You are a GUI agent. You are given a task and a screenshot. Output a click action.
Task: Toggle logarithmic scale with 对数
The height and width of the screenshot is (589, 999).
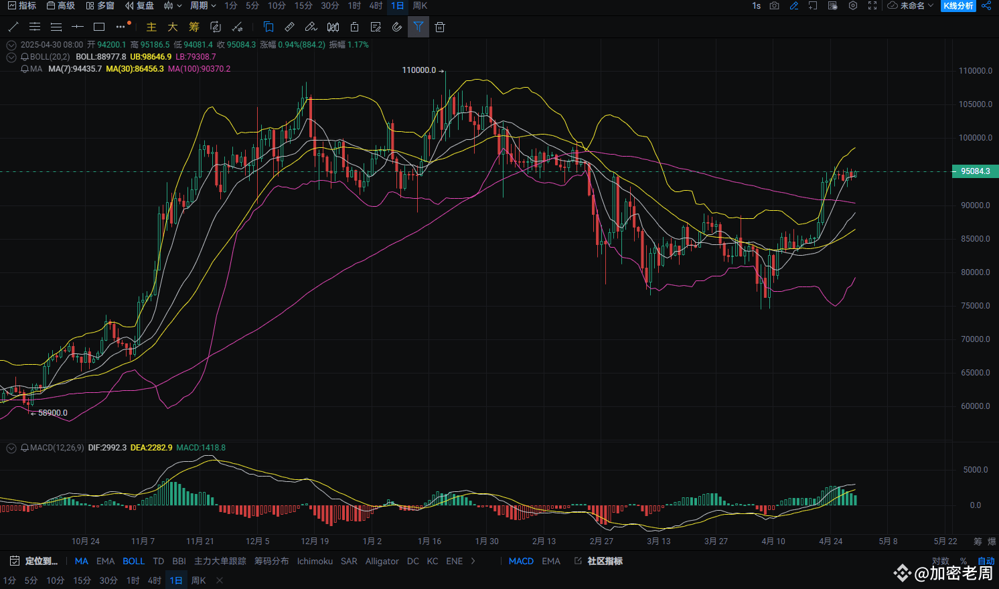coord(941,562)
